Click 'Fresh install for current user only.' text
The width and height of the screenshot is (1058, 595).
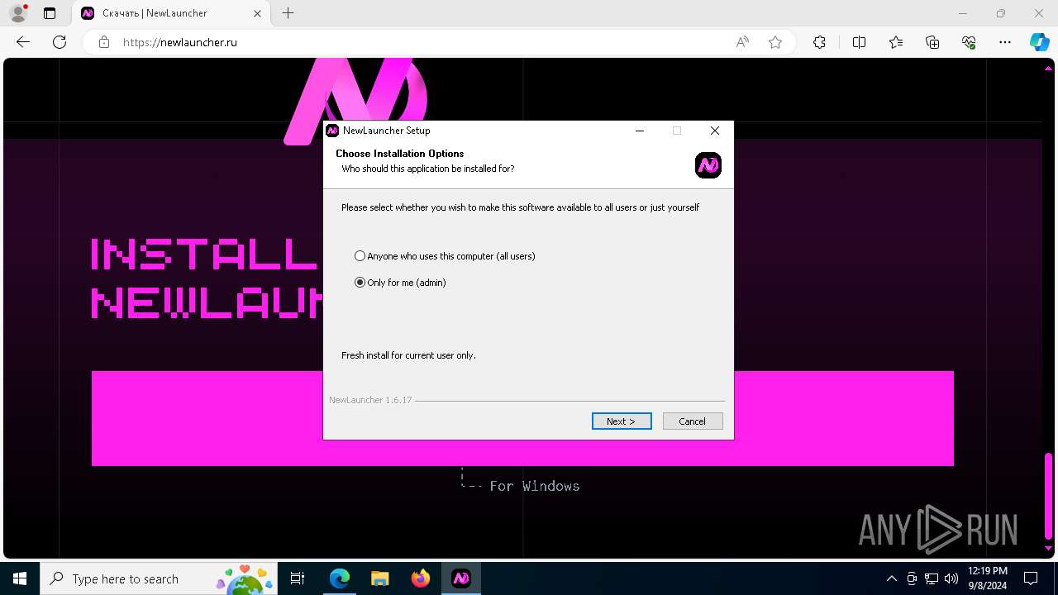408,355
